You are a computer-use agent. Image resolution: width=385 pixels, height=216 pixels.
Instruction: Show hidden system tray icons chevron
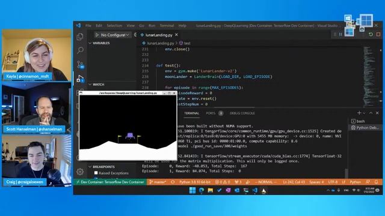pos(328,190)
